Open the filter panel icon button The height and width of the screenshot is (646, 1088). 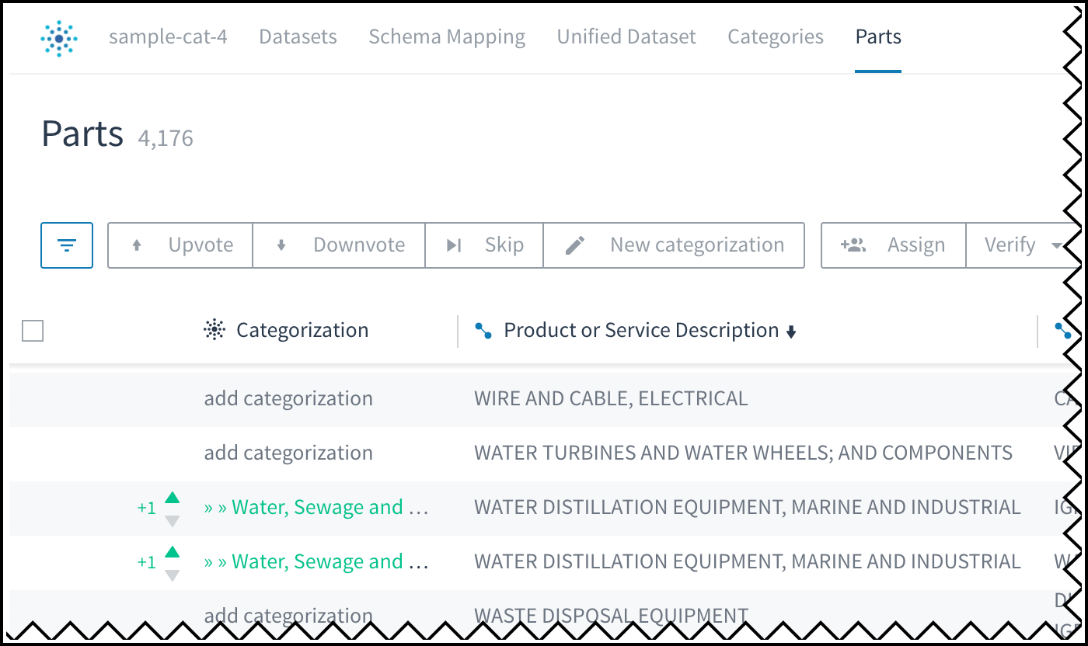click(67, 245)
